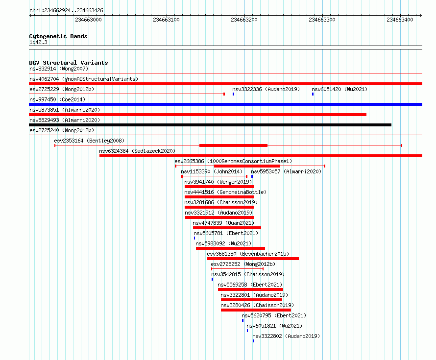The width and height of the screenshot is (436, 360).
Task: Click the left arrow of the ruler
Action: [31, 15]
